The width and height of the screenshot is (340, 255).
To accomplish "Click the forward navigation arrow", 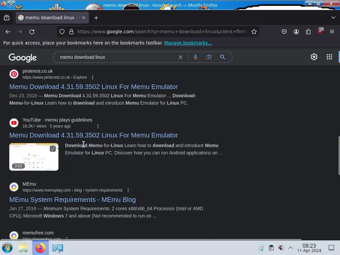I will [x=20, y=32].
